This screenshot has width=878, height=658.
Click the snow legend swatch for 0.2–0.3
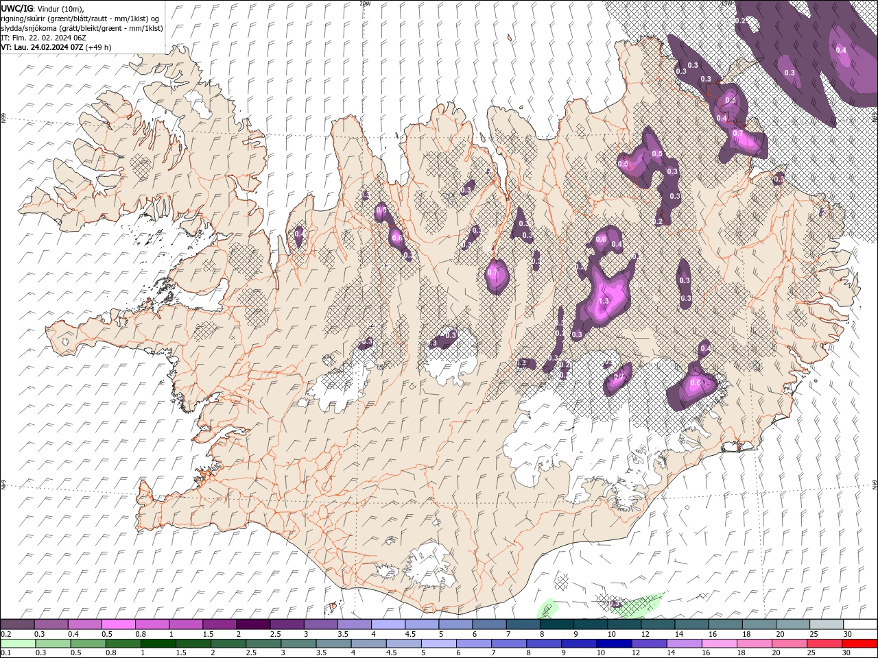point(18,625)
